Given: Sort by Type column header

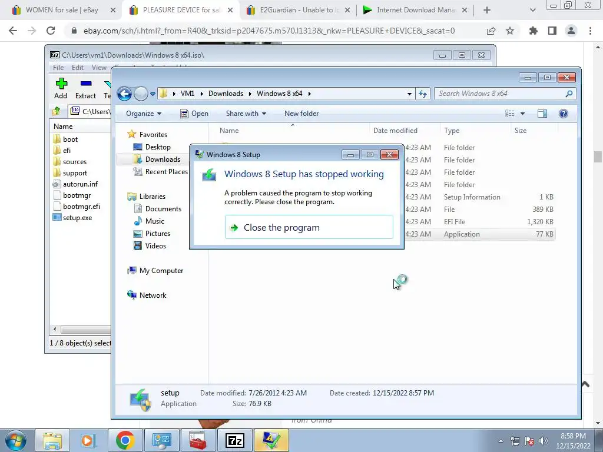Looking at the screenshot, I should tap(452, 131).
